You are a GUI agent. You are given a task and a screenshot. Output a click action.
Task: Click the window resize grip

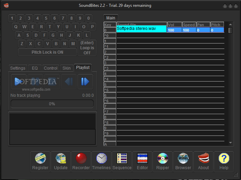(236, 175)
